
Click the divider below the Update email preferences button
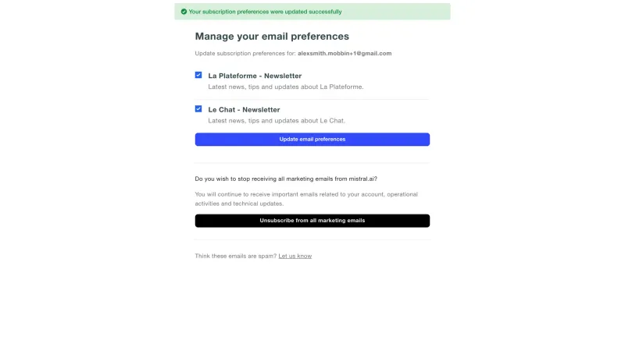312,162
